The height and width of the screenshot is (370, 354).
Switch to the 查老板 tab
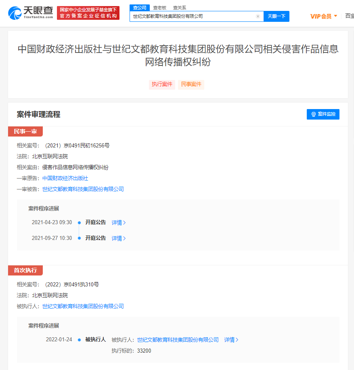[x=159, y=7]
